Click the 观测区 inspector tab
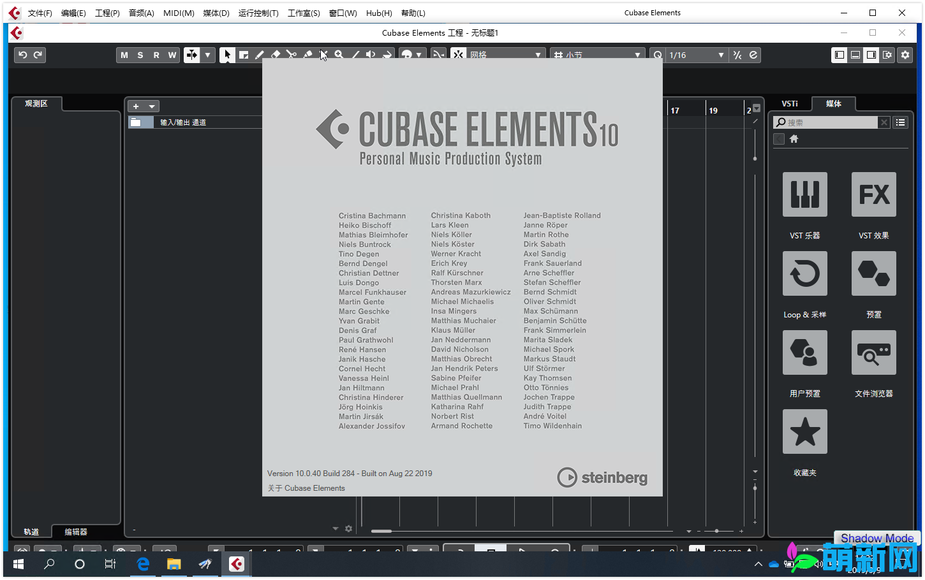This screenshot has height=580, width=925. click(x=36, y=103)
